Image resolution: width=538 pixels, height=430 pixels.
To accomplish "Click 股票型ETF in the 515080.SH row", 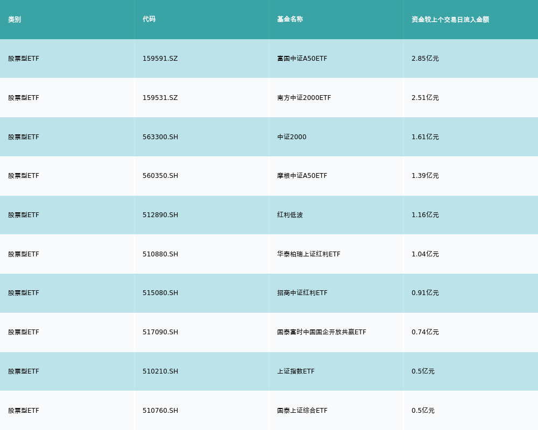I will [x=24, y=293].
